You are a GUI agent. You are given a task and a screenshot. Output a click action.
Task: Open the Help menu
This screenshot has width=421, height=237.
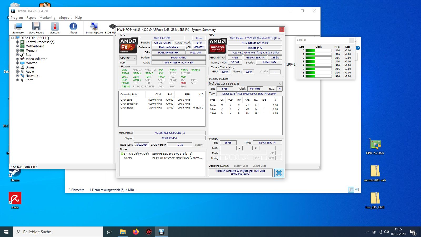pos(78,18)
